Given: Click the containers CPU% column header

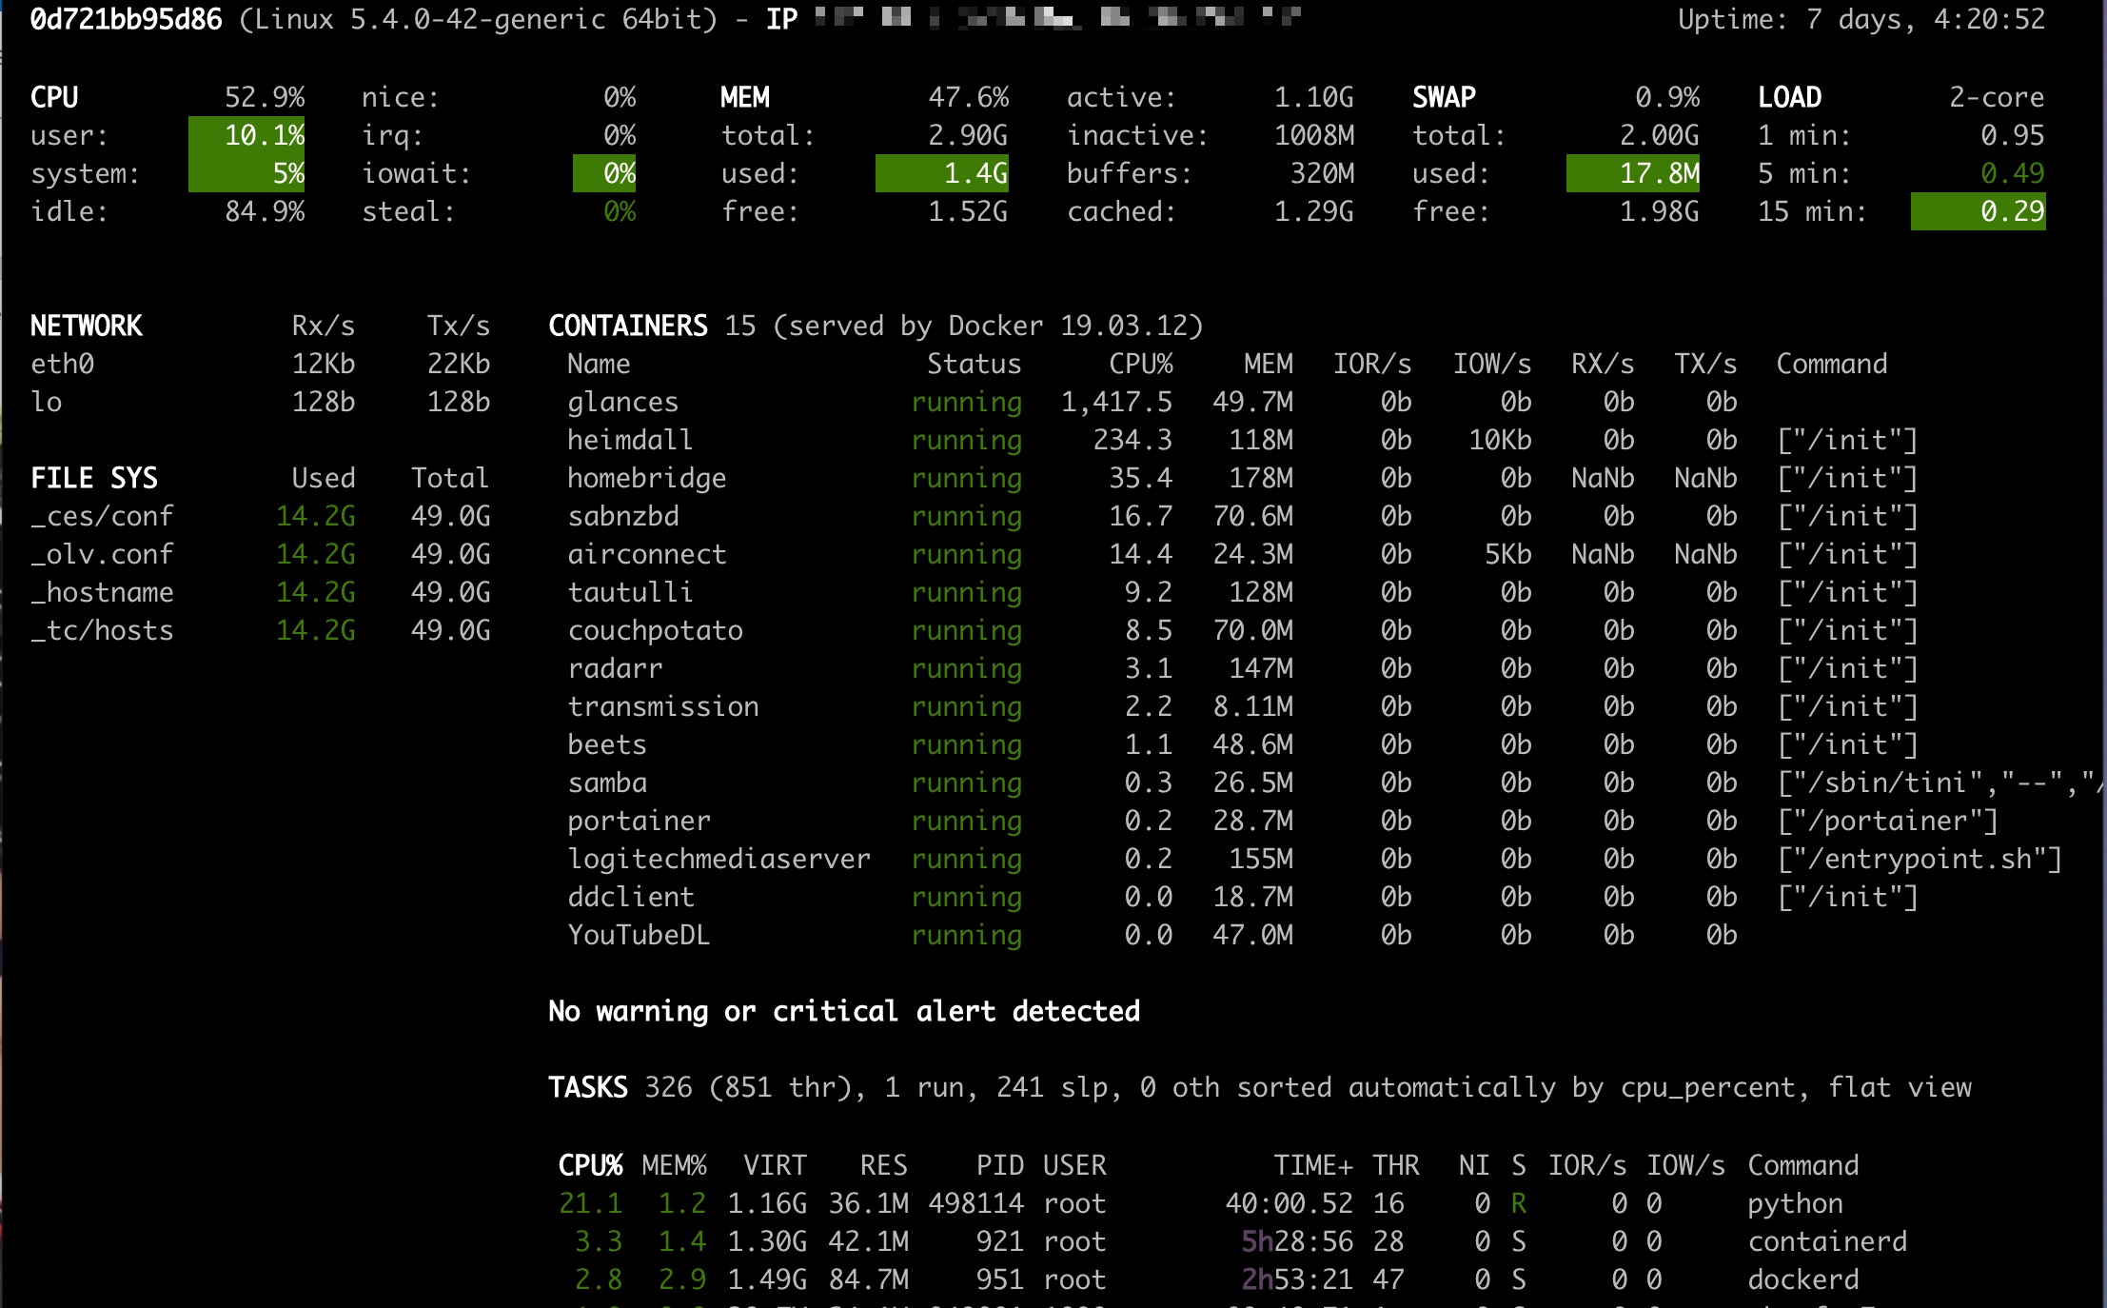Looking at the screenshot, I should (1141, 364).
